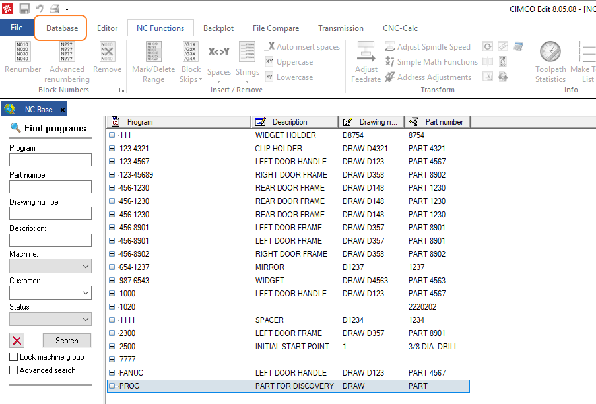Image resolution: width=596 pixels, height=404 pixels.
Task: Expand program 111 tree row
Action: (x=112, y=135)
